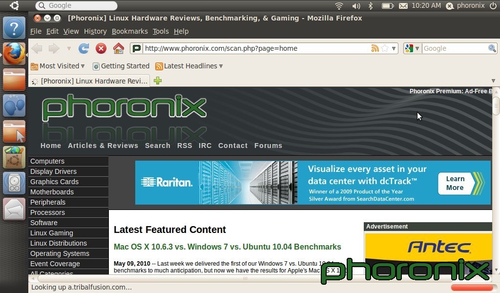Open the File menu
The width and height of the screenshot is (500, 293).
tap(36, 31)
